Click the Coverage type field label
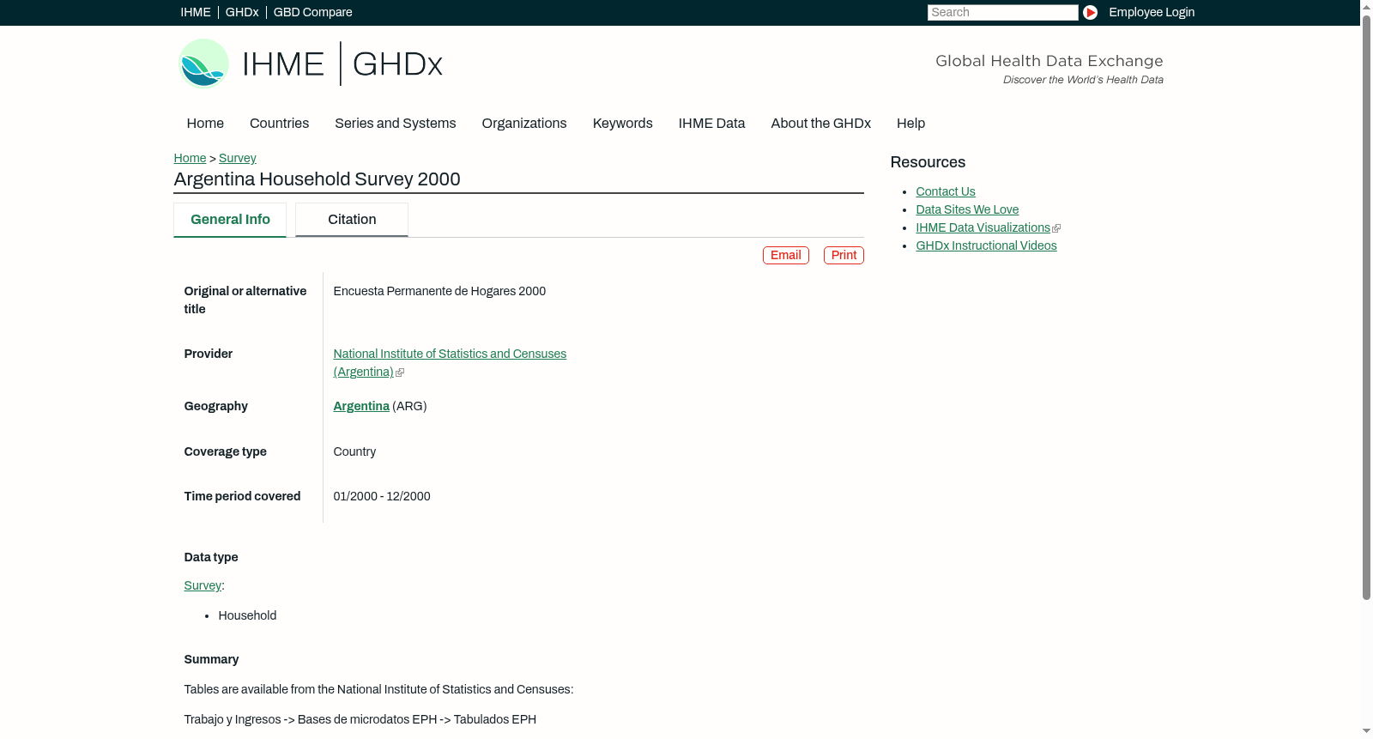 point(225,451)
